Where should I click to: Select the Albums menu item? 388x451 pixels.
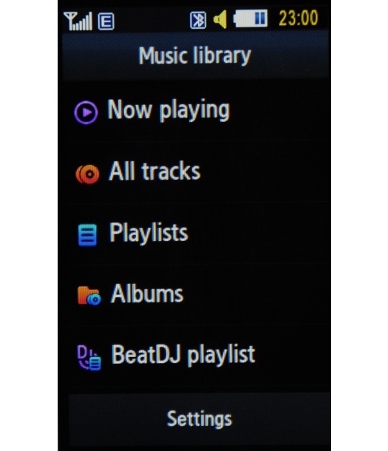click(194, 295)
